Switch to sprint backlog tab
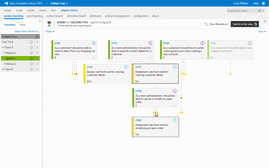 pos(35,16)
